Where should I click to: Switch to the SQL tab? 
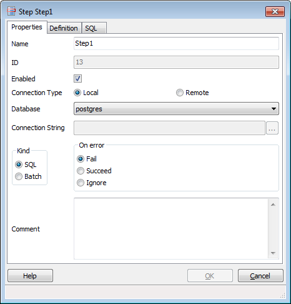[94, 28]
